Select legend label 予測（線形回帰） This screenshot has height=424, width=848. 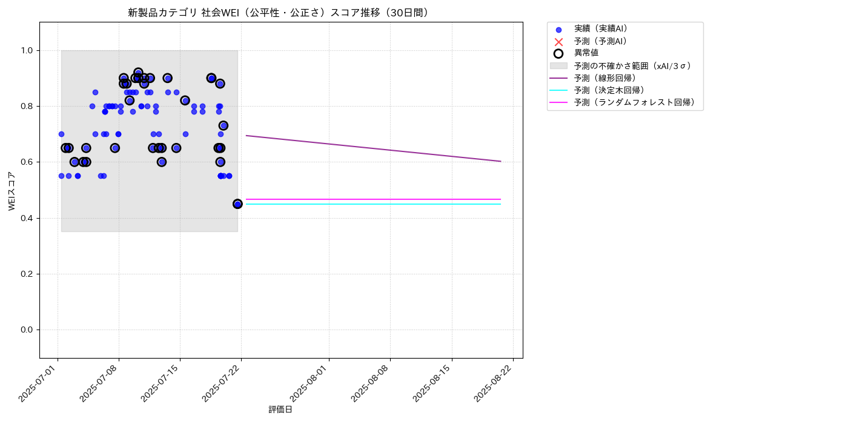(607, 78)
